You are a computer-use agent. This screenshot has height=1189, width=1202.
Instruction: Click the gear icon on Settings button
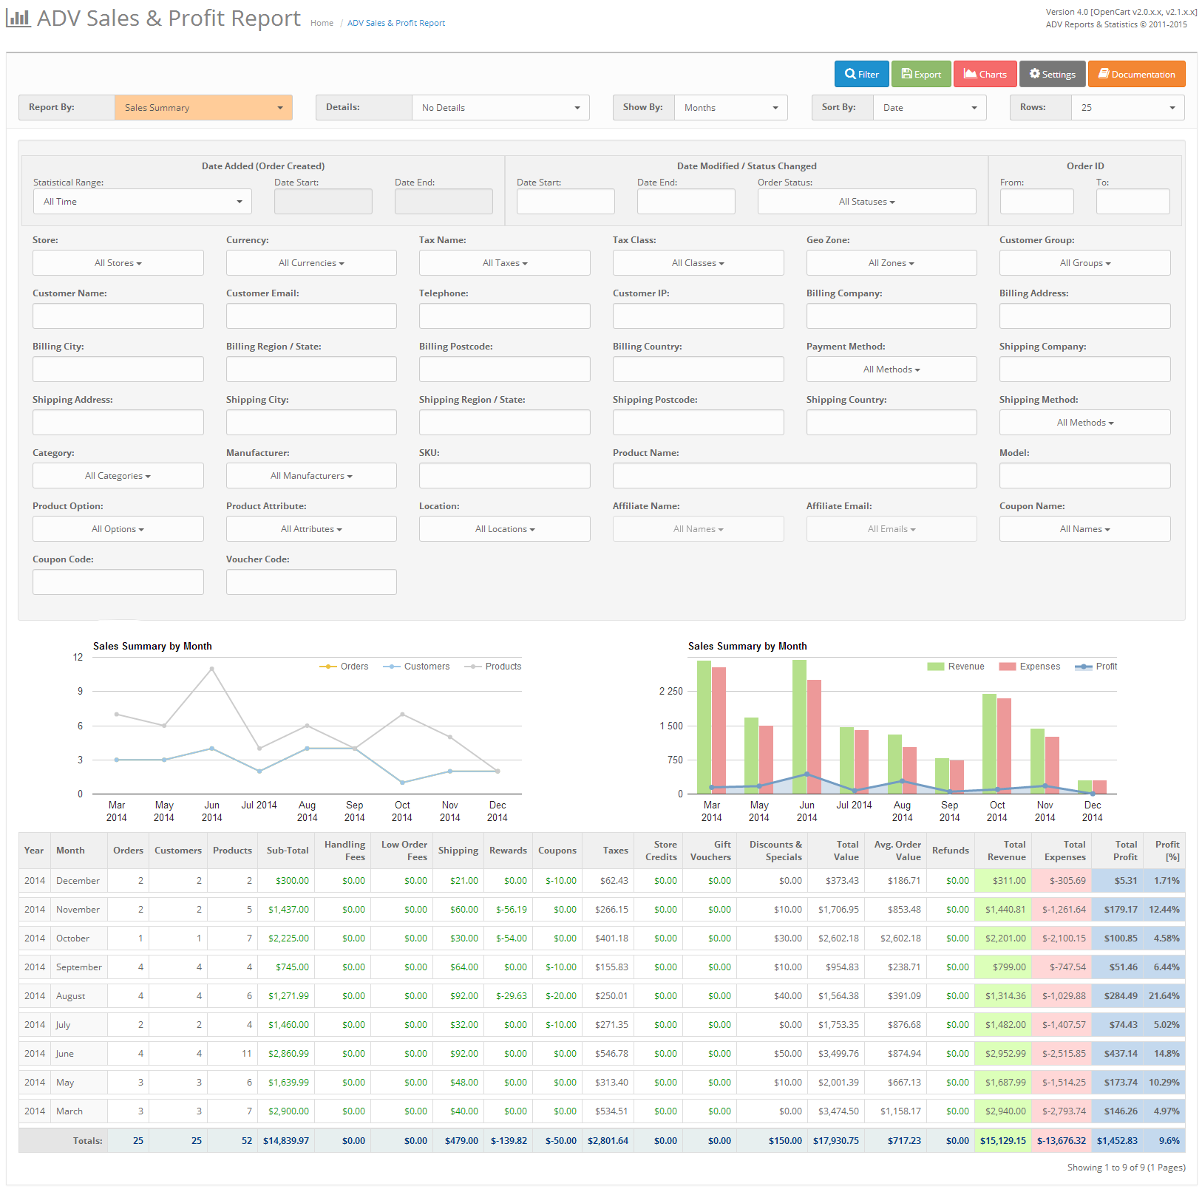tap(1034, 74)
